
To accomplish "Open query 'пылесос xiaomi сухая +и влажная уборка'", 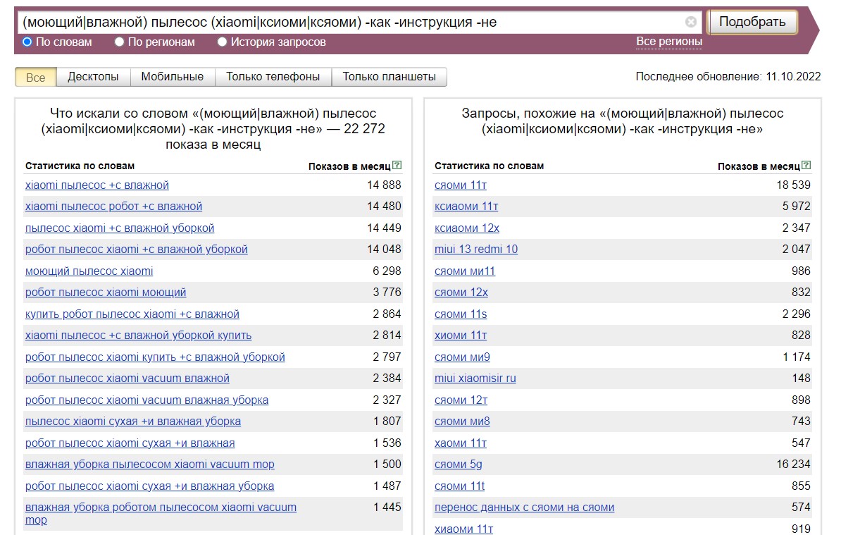I will [x=133, y=422].
